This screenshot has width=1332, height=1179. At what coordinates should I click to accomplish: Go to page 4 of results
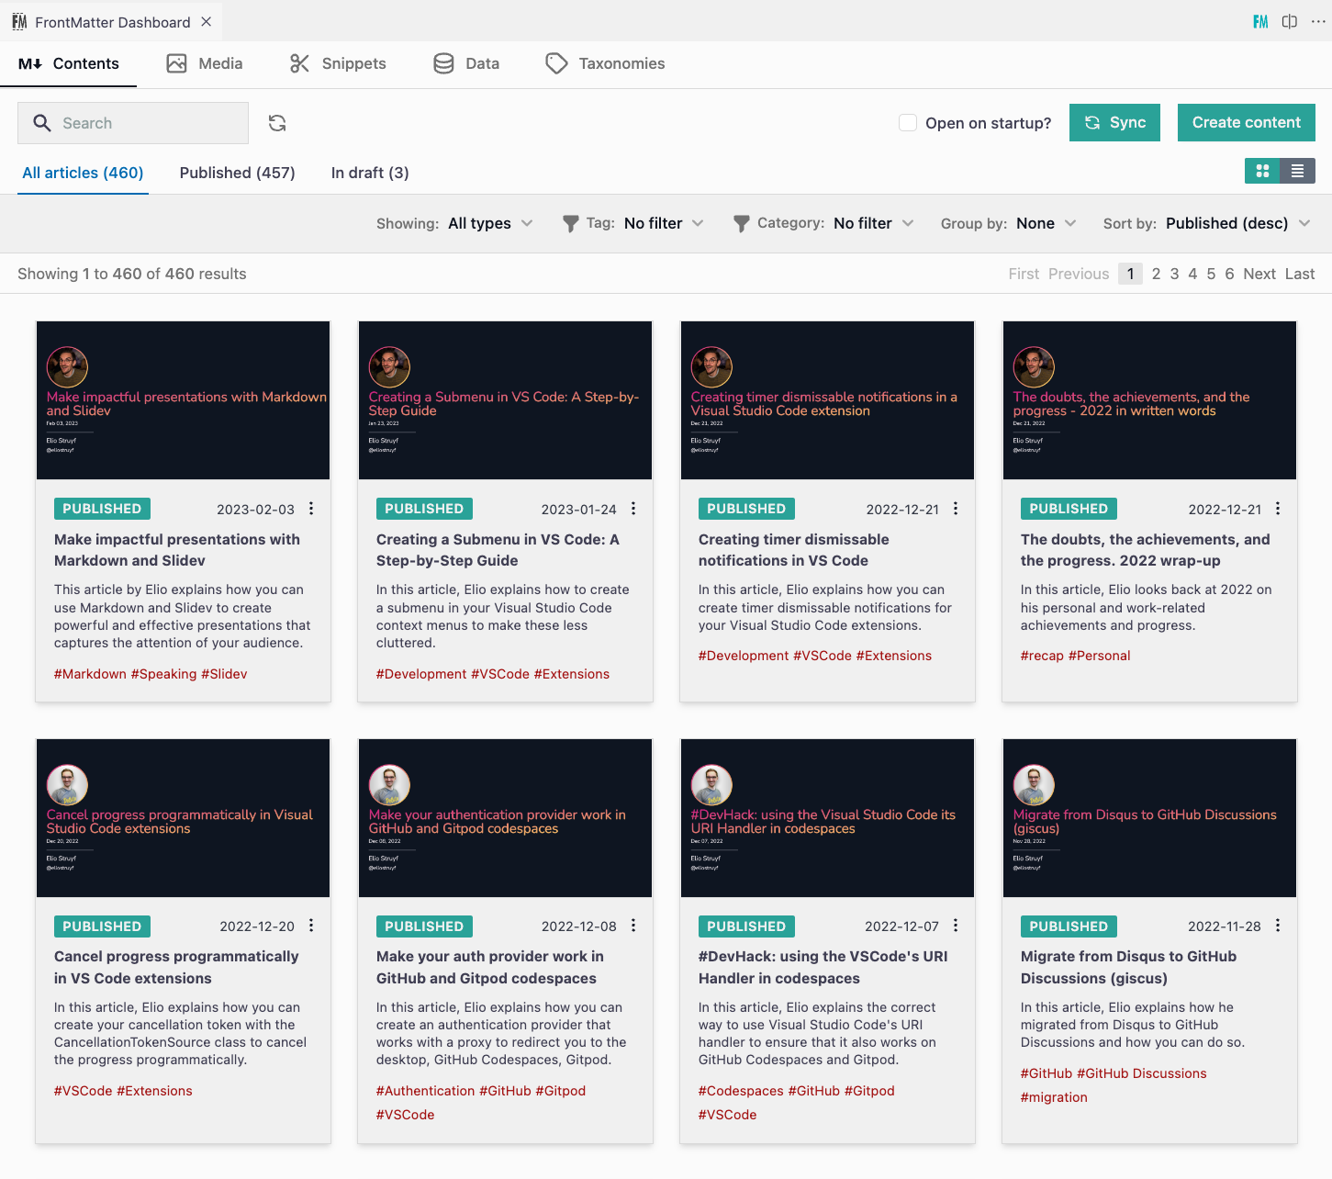1192,274
